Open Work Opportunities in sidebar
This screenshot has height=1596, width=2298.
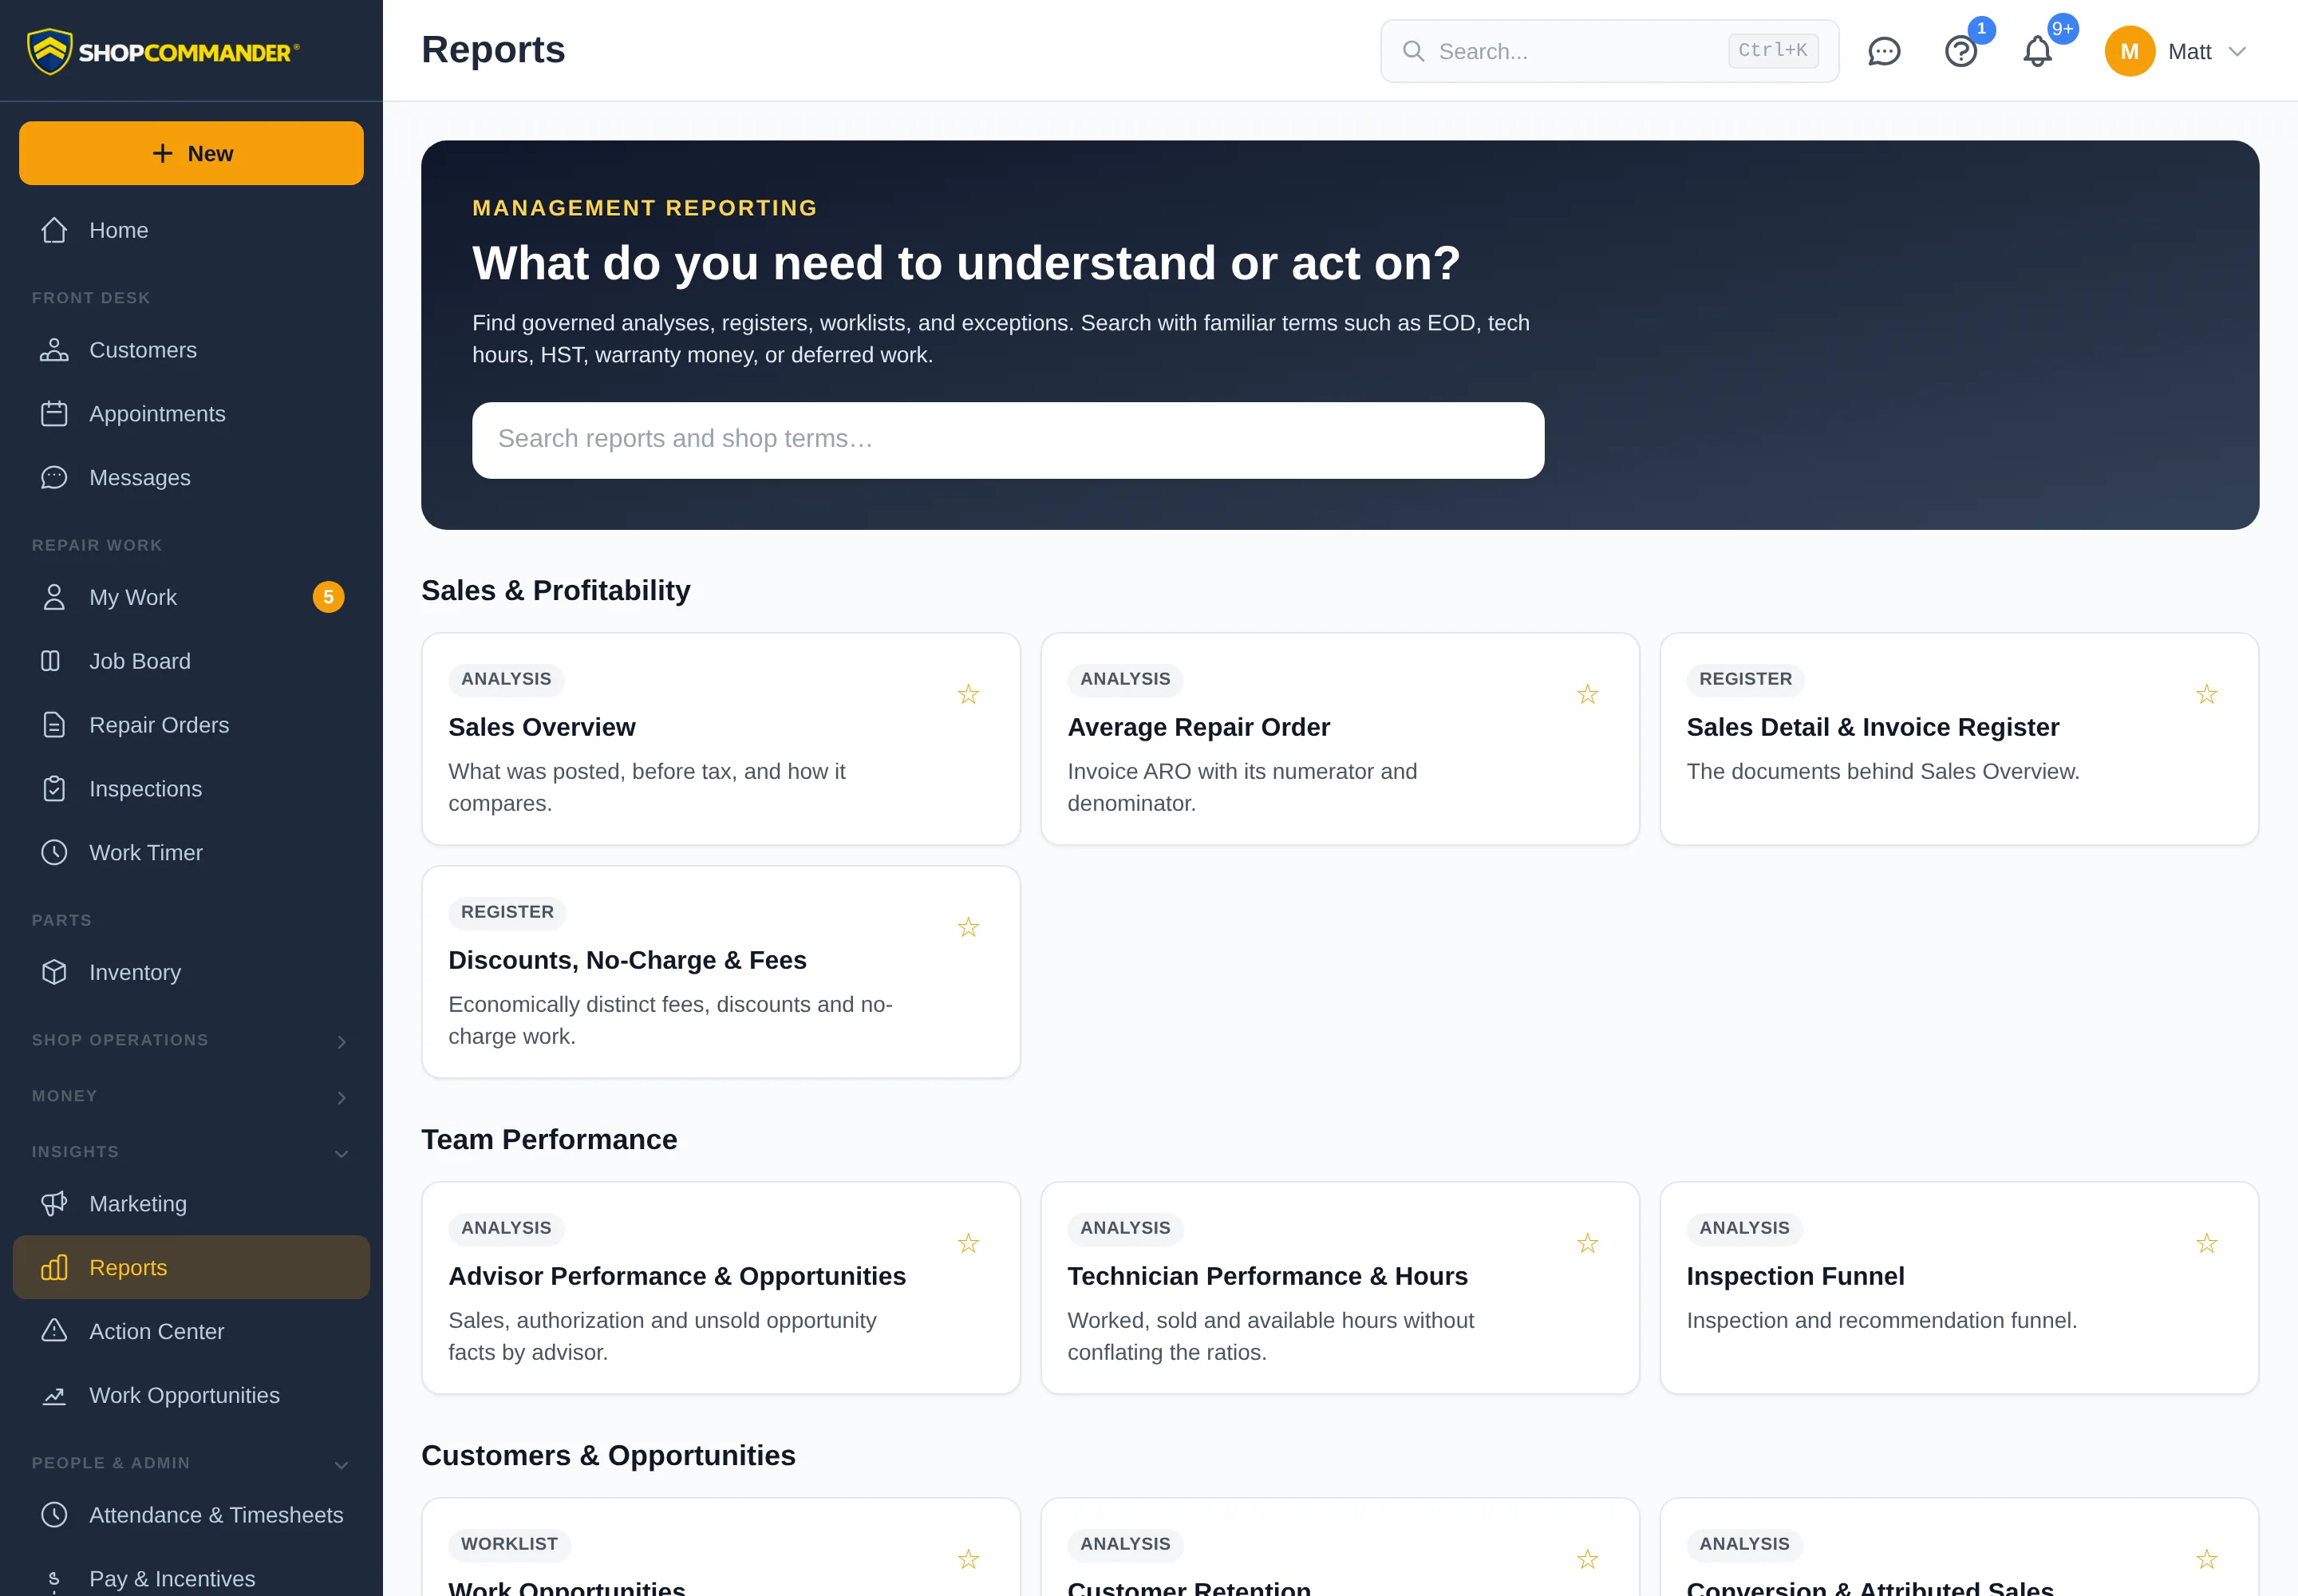191,1395
